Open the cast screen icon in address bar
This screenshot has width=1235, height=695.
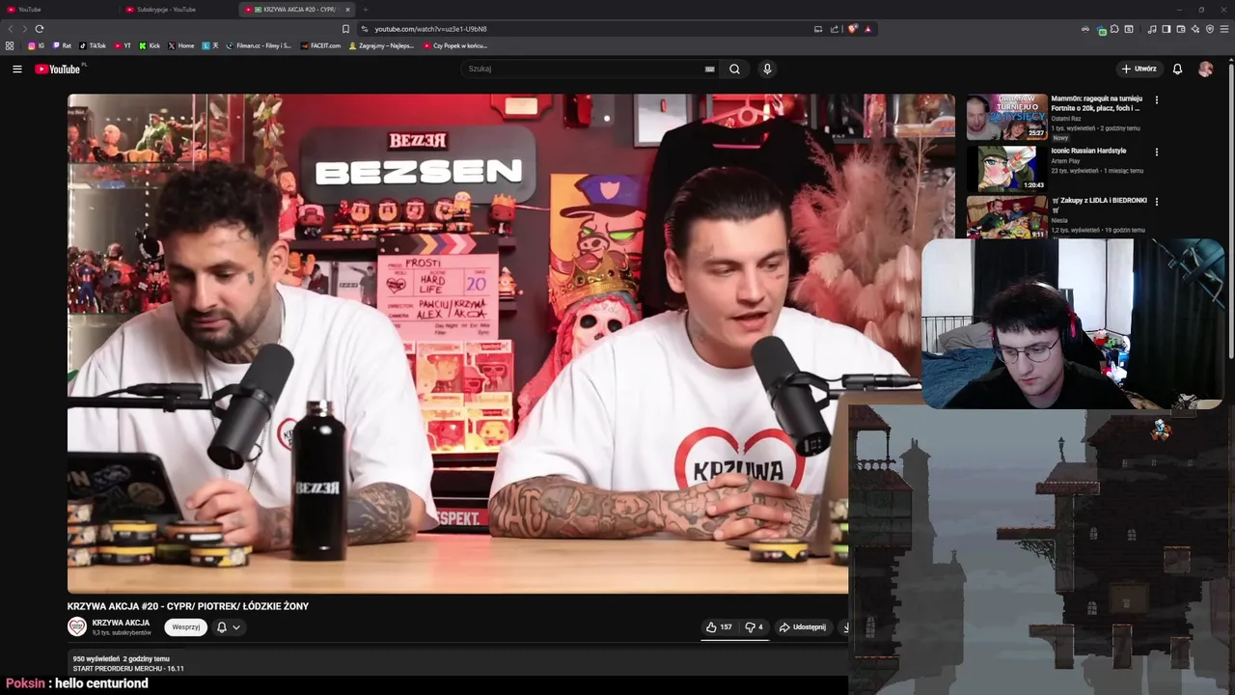tap(818, 29)
